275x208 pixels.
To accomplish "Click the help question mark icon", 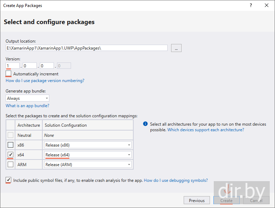I will tap(251, 6).
